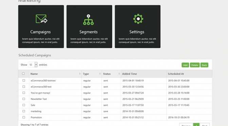Sort by Type column arrow
Viewport: 228px width, 126px height.
tap(100, 74)
